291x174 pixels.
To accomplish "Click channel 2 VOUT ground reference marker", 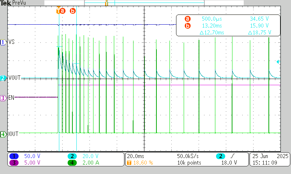I will coord(3,78).
